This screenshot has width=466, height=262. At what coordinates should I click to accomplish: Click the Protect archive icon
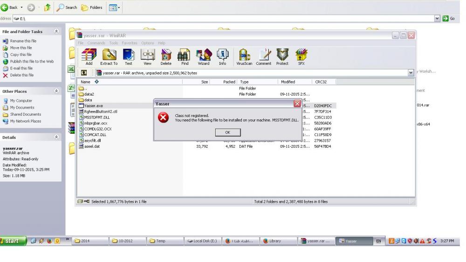pyautogui.click(x=282, y=57)
